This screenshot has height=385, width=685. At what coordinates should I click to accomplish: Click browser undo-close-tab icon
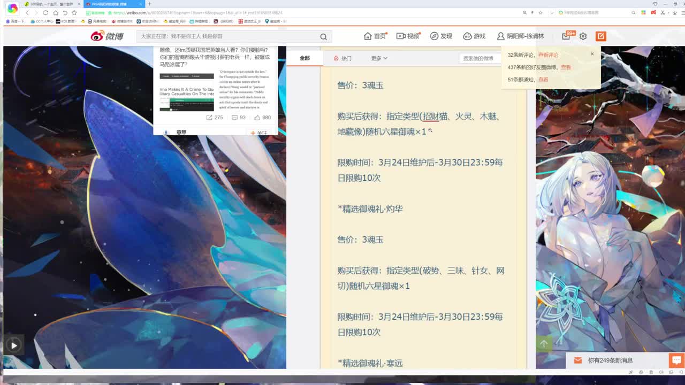(x=65, y=12)
